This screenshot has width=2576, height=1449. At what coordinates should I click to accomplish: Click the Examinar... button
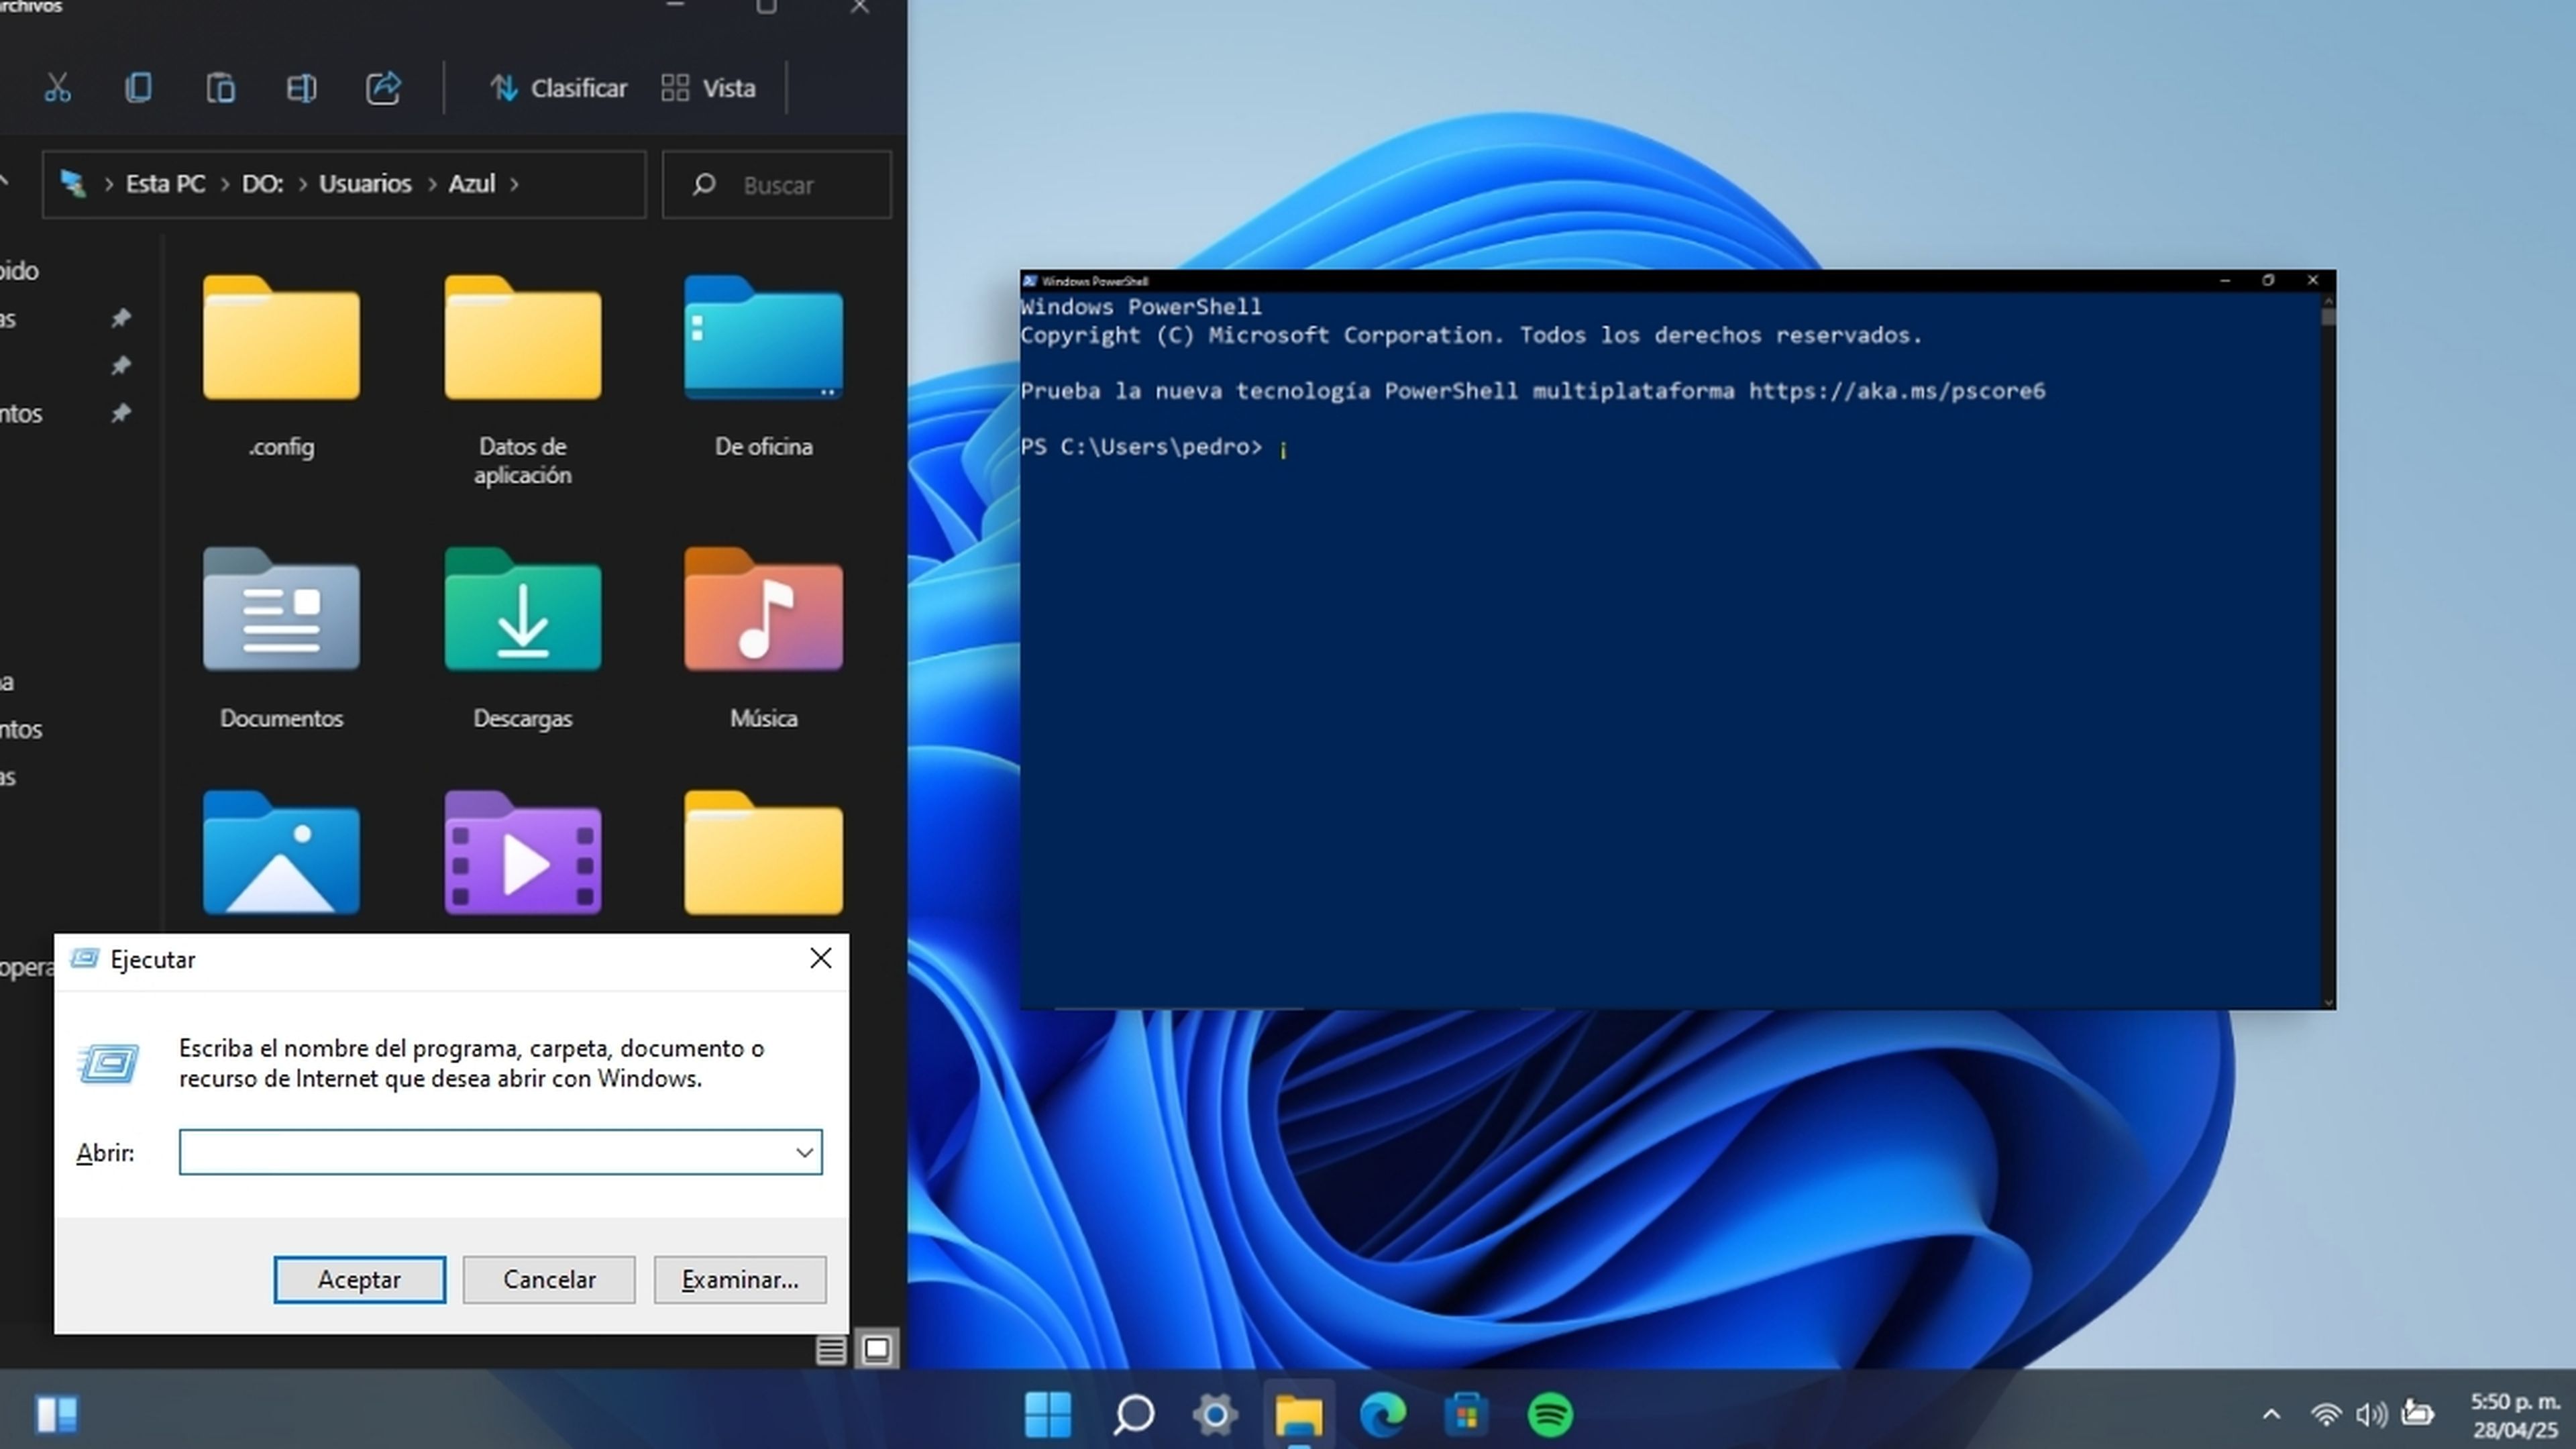click(x=739, y=1280)
